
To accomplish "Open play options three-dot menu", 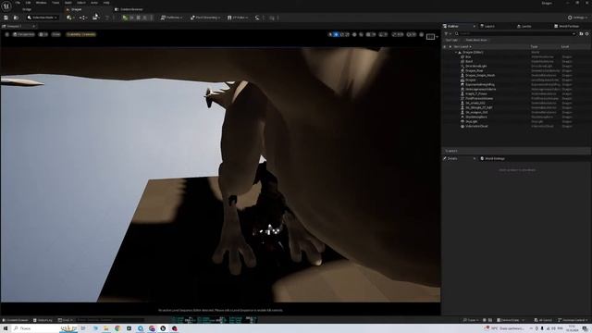I will coord(152,18).
